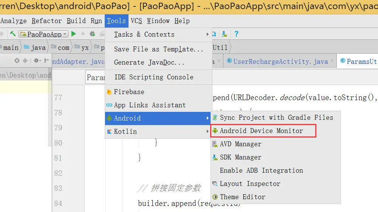Open the Help menu
378x212 pixels.
pyautogui.click(x=182, y=21)
